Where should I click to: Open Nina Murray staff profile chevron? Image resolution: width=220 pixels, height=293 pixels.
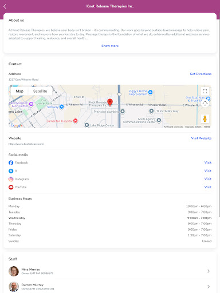coord(209,271)
